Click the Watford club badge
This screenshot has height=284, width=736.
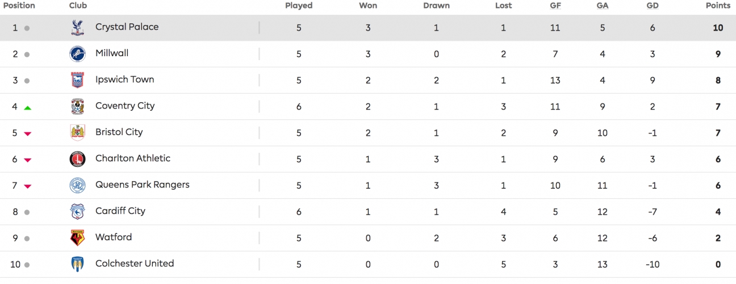tap(77, 238)
